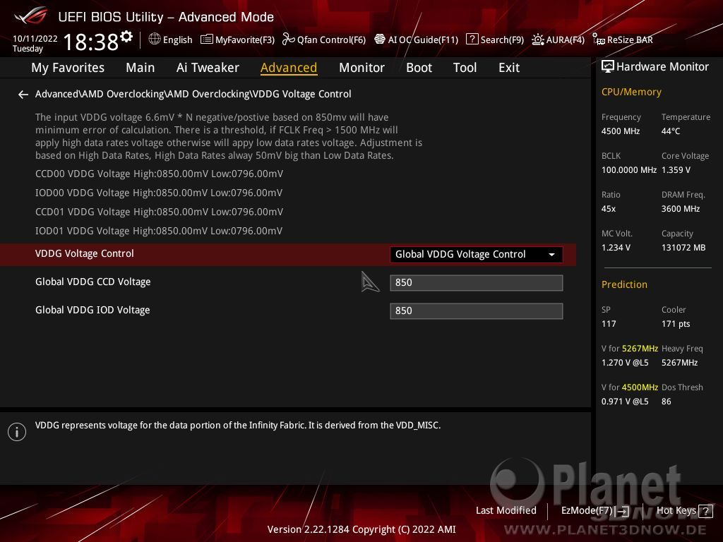Image resolution: width=723 pixels, height=542 pixels.
Task: Select the Advanced tab
Action: tap(289, 68)
